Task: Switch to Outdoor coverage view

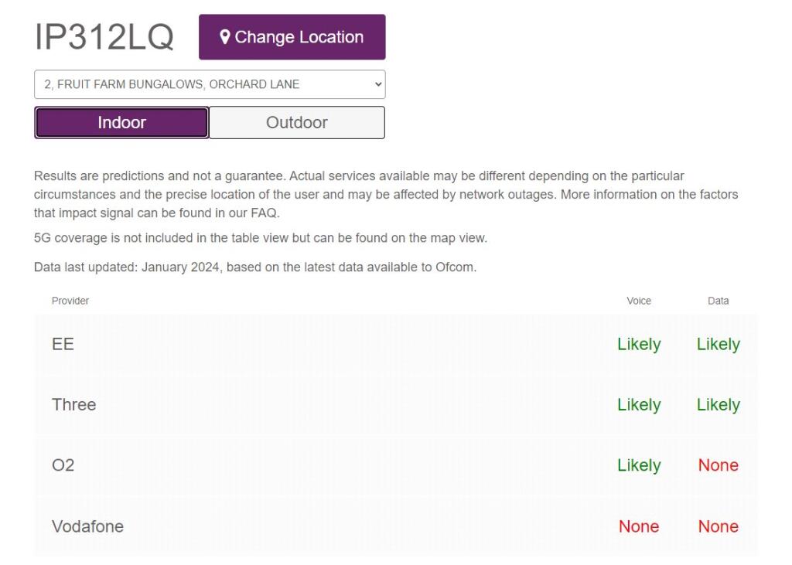Action: [x=296, y=122]
